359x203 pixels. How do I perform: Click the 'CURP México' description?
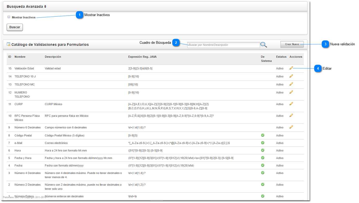(x=53, y=104)
